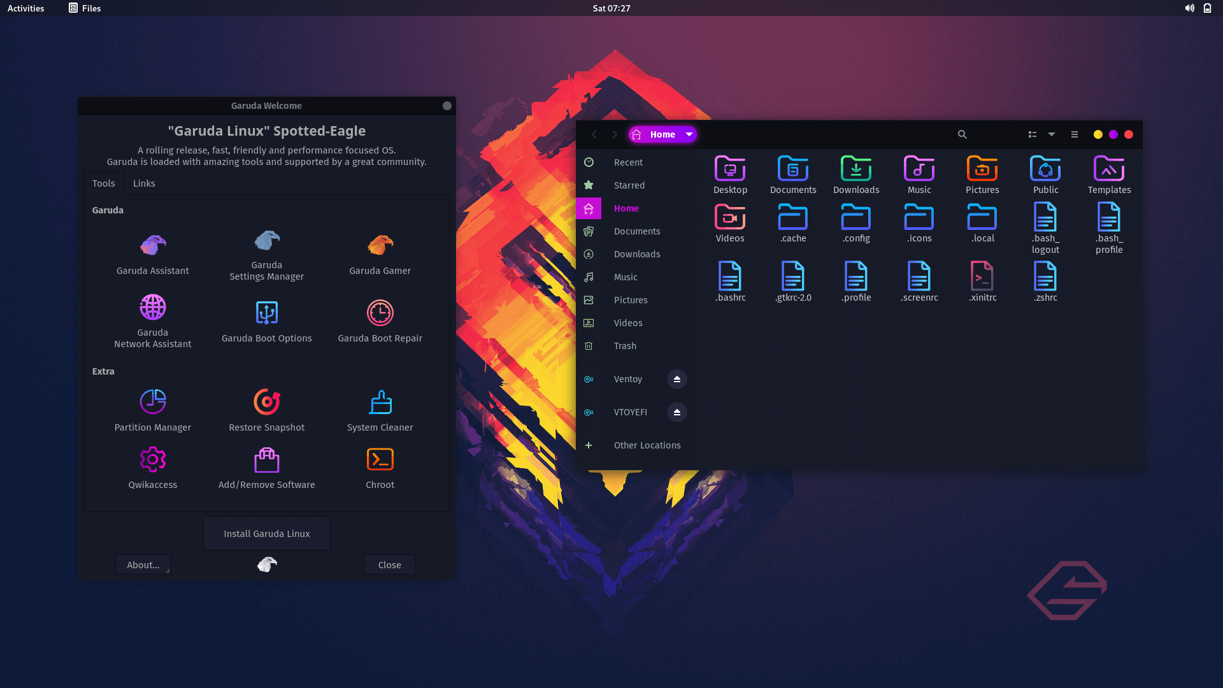
Task: Launch Garuda Assistant eagle icon
Action: click(x=153, y=245)
